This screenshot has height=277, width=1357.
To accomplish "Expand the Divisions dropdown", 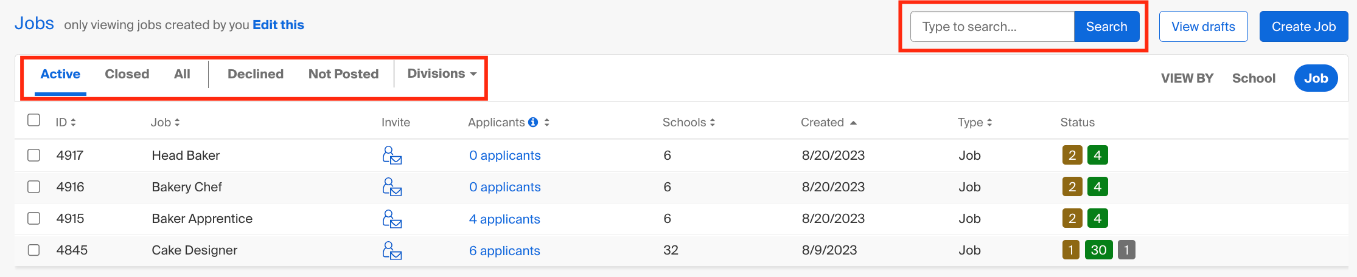I will (441, 74).
